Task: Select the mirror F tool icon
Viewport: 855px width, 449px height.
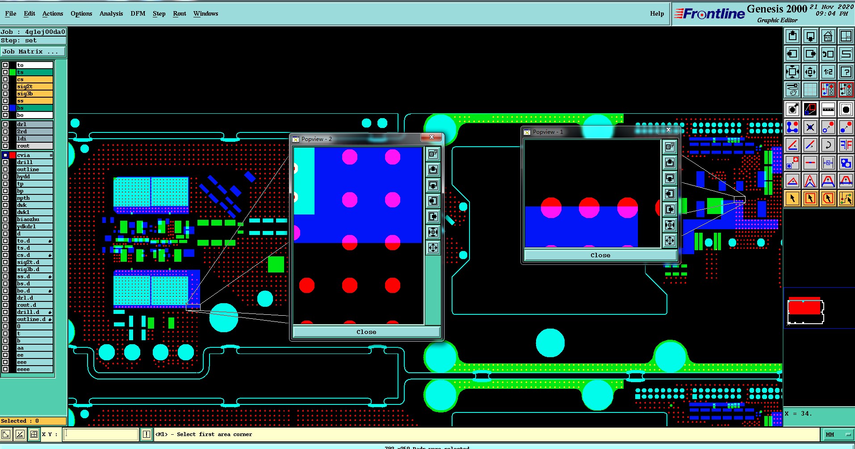Action: 846,145
